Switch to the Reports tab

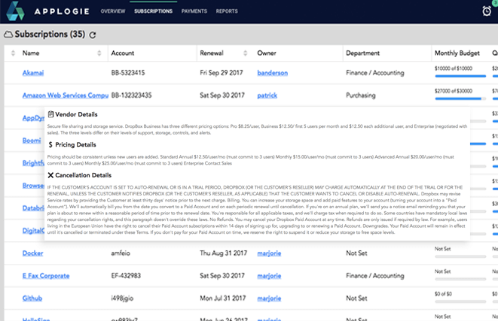tap(227, 11)
